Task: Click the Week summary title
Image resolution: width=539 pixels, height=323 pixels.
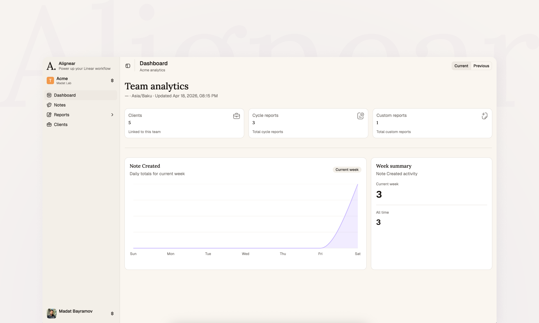Action: tap(394, 166)
